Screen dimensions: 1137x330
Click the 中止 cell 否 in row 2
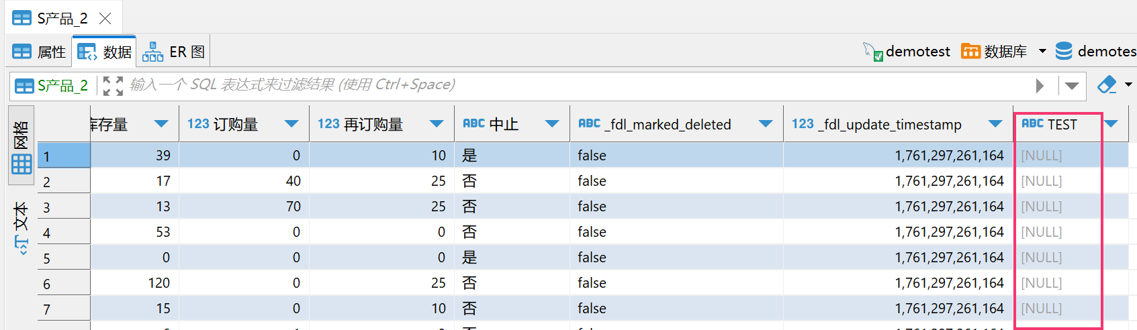[x=512, y=181]
